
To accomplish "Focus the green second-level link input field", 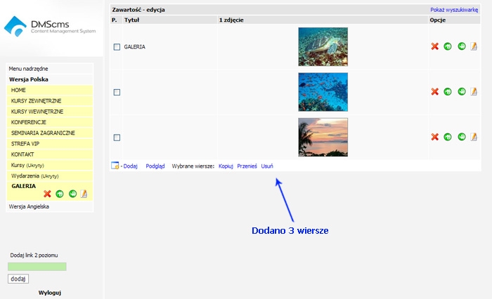I will pyautogui.click(x=37, y=267).
